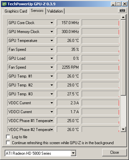Switch to the Graphics Card tab
The width and height of the screenshot is (129, 160).
point(16,11)
